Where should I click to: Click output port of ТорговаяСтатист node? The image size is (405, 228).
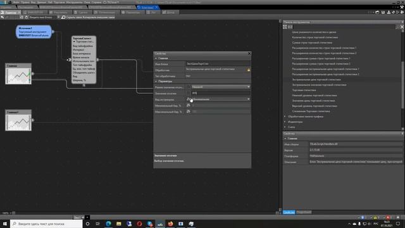(x=97, y=60)
